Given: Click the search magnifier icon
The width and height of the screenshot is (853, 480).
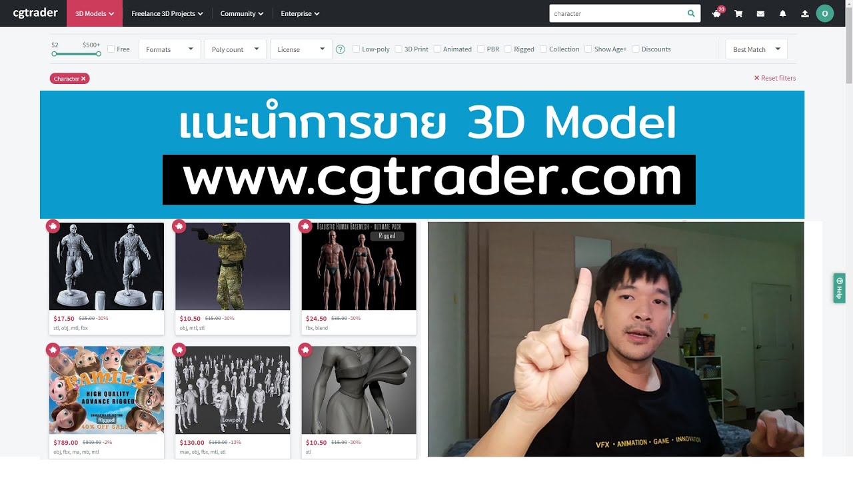Looking at the screenshot, I should tap(691, 13).
